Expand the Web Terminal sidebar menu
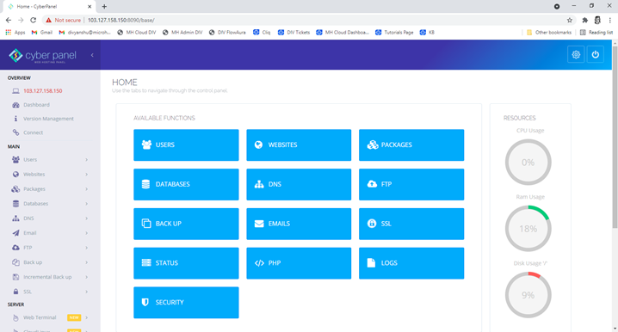618x332 pixels. pyautogui.click(x=50, y=317)
